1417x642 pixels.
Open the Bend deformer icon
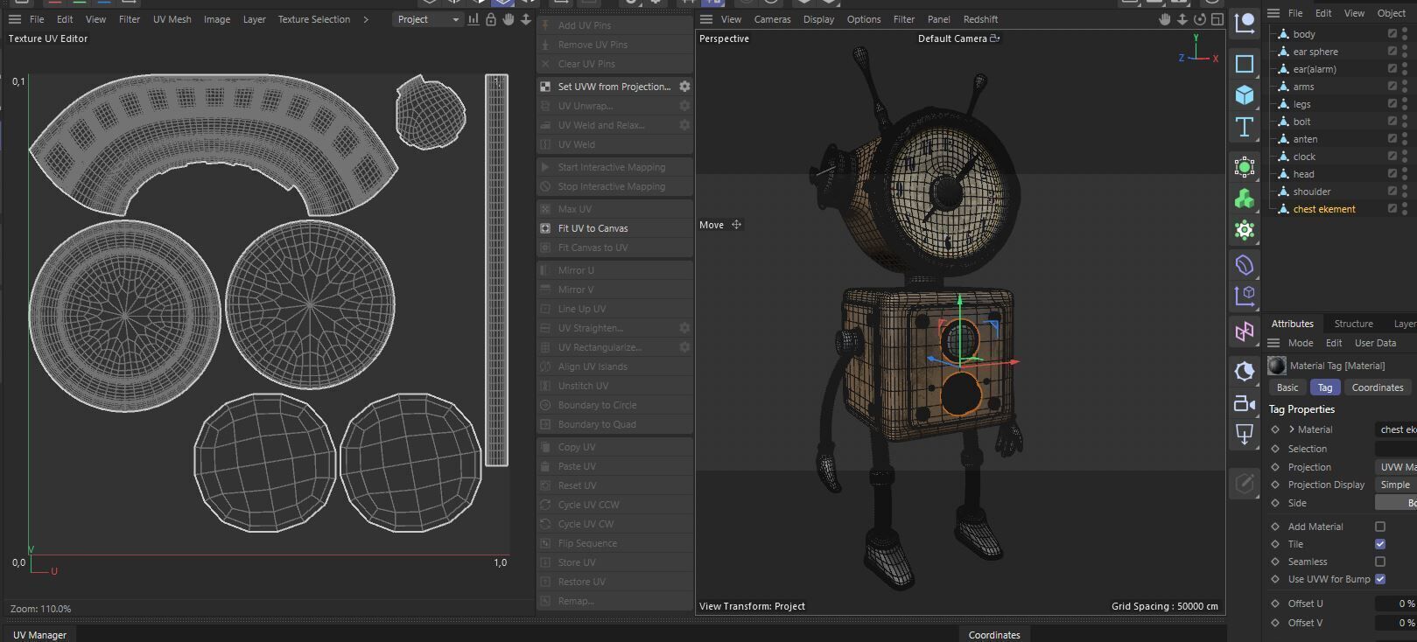click(1244, 265)
